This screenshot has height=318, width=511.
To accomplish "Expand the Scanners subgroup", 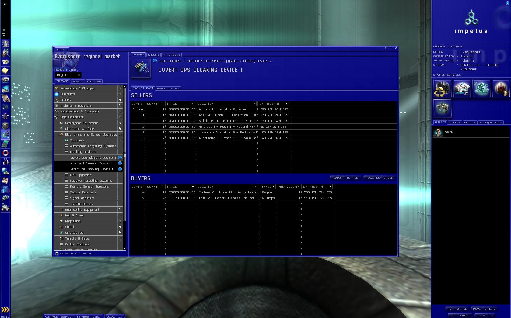I will (120, 140).
